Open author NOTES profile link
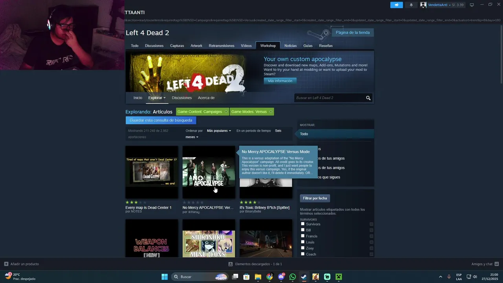503x283 pixels. (x=136, y=211)
